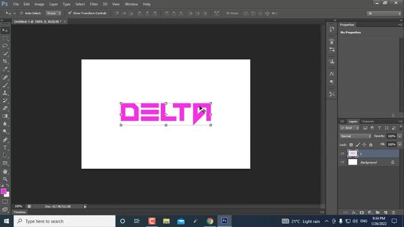Create a new layer
404x227 pixels.
[x=386, y=212]
